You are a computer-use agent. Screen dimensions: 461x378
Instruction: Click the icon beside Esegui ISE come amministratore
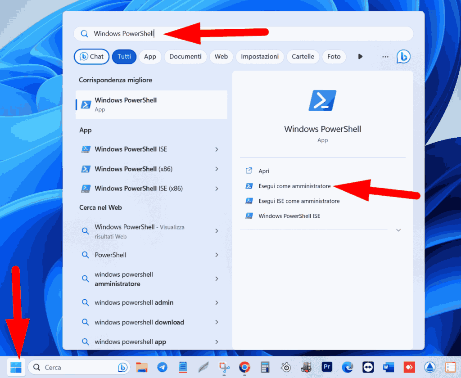tap(249, 201)
